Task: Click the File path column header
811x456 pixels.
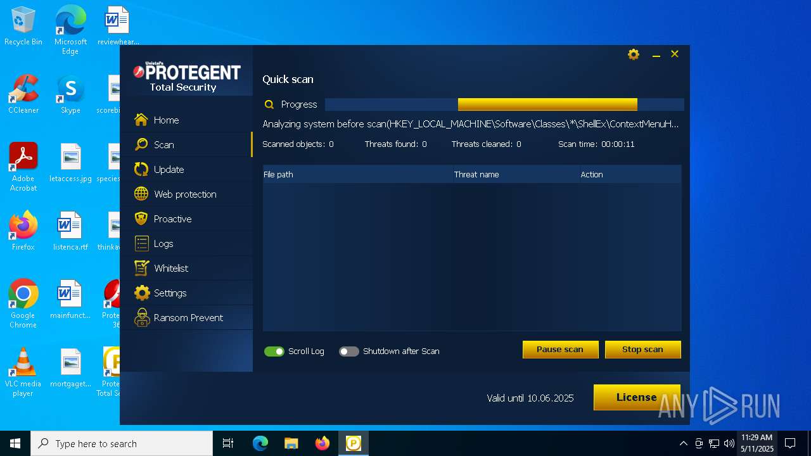Action: click(x=358, y=174)
